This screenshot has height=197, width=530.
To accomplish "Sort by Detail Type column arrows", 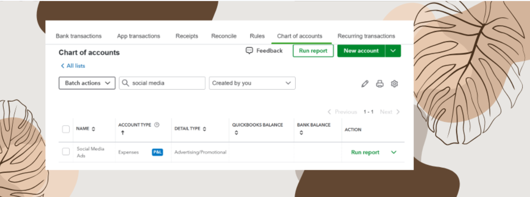I will click(x=204, y=129).
